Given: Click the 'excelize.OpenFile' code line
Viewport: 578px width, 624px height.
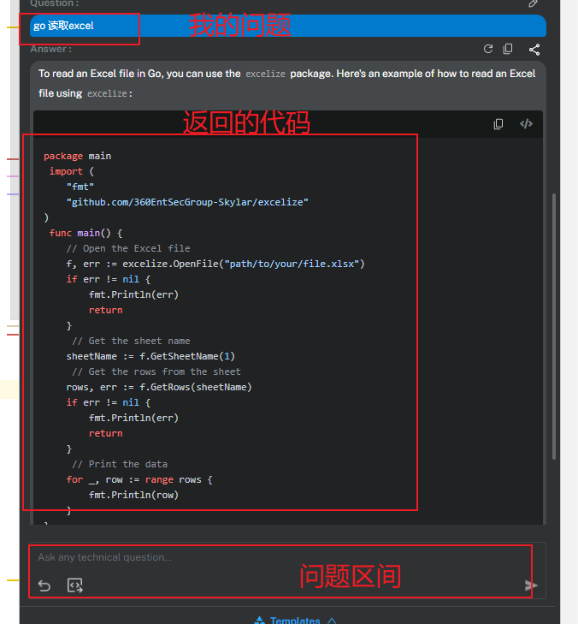Looking at the screenshot, I should pos(215,264).
